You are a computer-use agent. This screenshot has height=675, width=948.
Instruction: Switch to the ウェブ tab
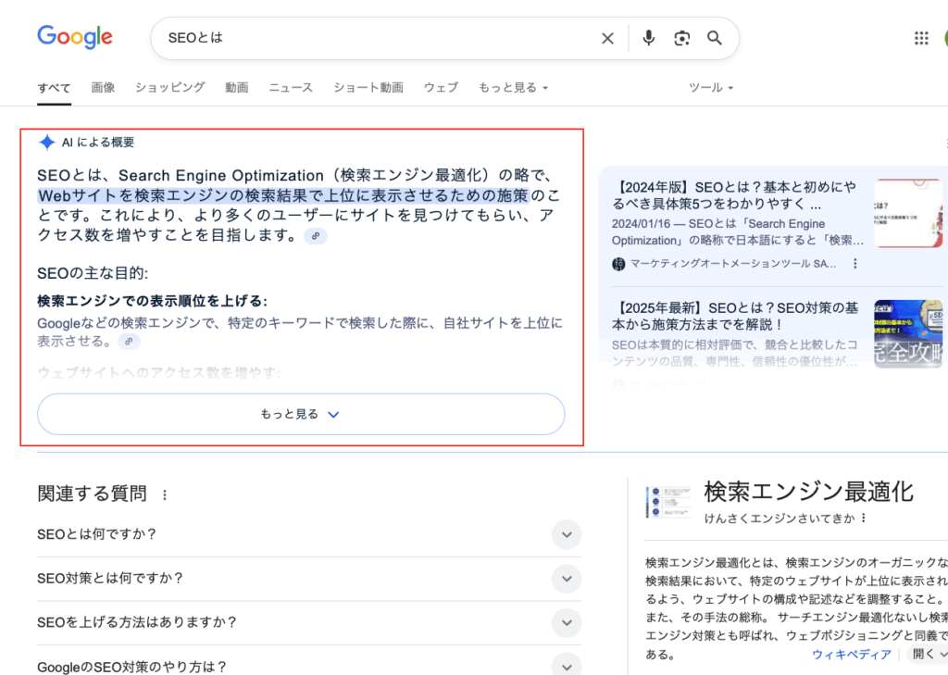441,87
